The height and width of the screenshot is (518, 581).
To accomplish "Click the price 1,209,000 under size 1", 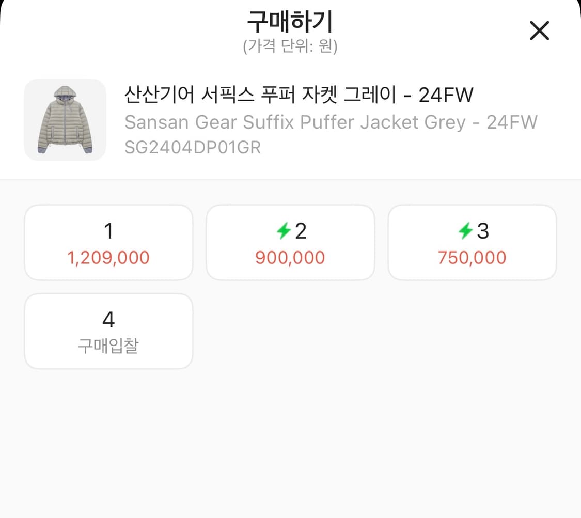I will click(x=108, y=257).
